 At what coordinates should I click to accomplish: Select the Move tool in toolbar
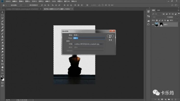pos(2,12)
